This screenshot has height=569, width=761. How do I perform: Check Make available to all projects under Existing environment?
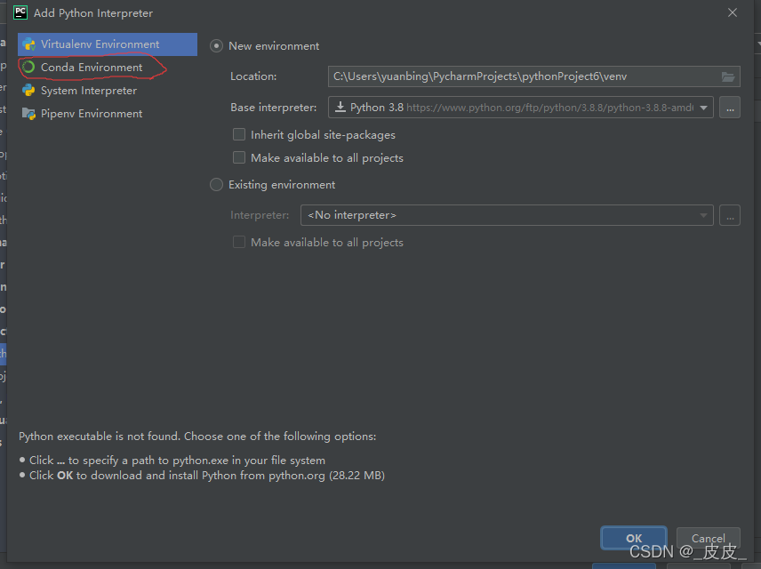click(239, 242)
